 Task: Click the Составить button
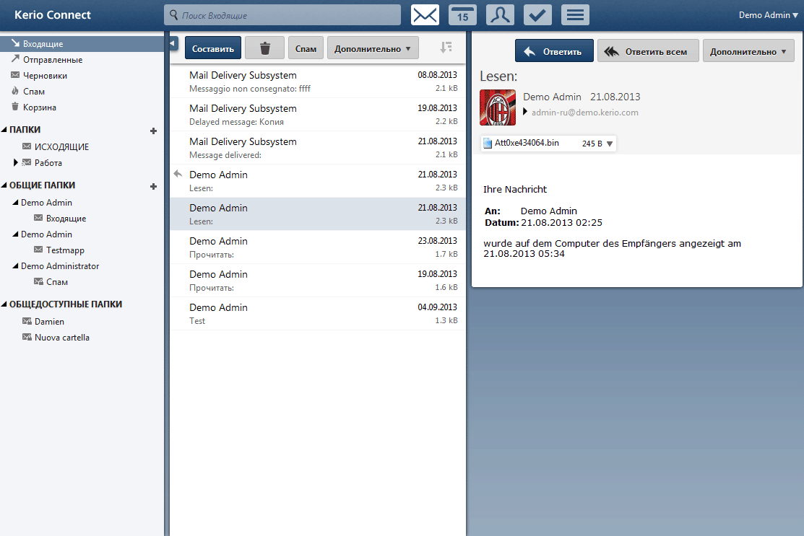[x=213, y=48]
